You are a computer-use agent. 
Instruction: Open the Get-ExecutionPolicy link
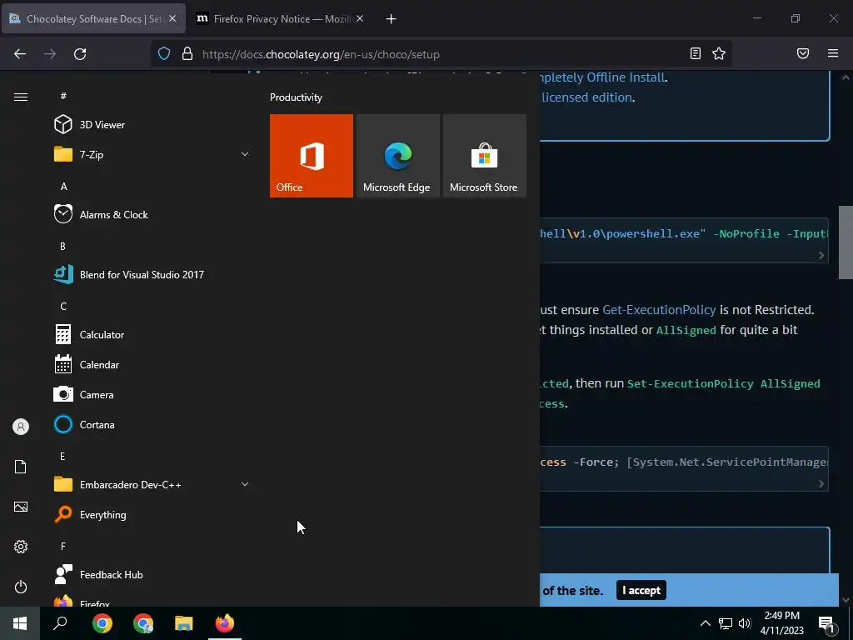[659, 310]
